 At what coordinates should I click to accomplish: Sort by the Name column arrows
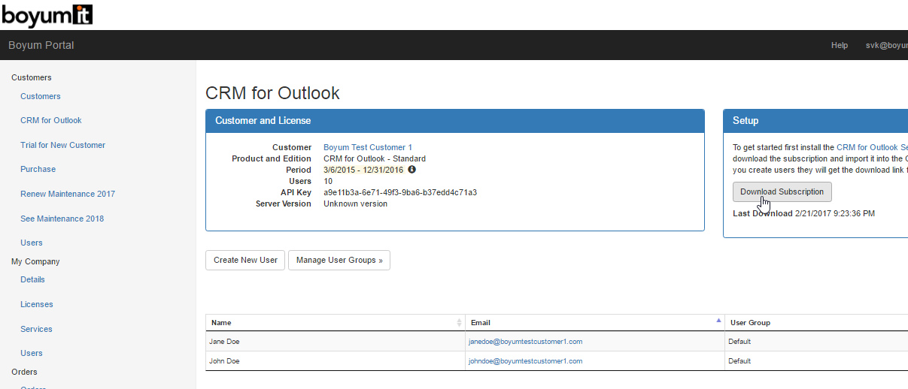coord(460,323)
